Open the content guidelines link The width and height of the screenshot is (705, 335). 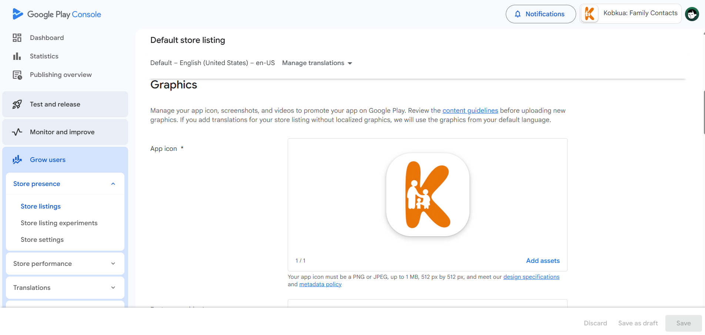point(470,110)
